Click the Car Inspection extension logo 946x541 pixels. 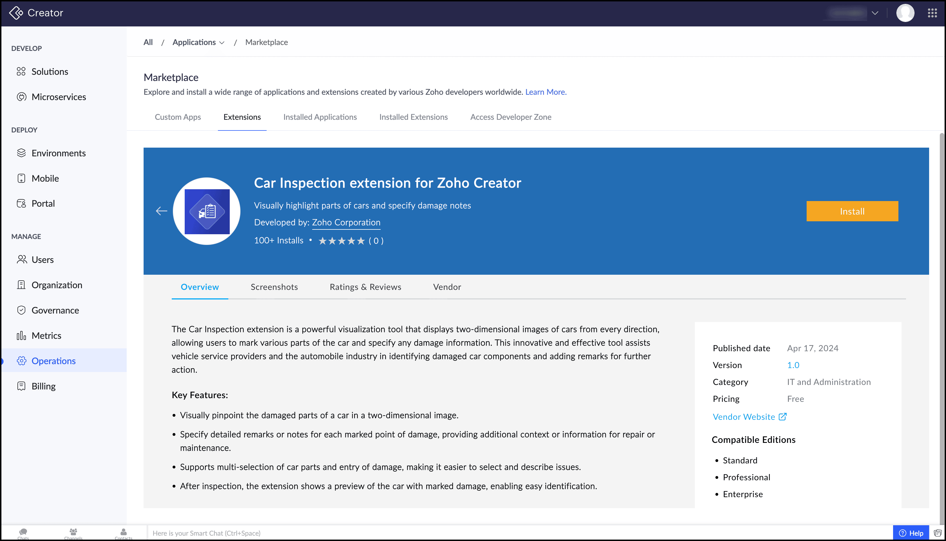[x=207, y=211]
